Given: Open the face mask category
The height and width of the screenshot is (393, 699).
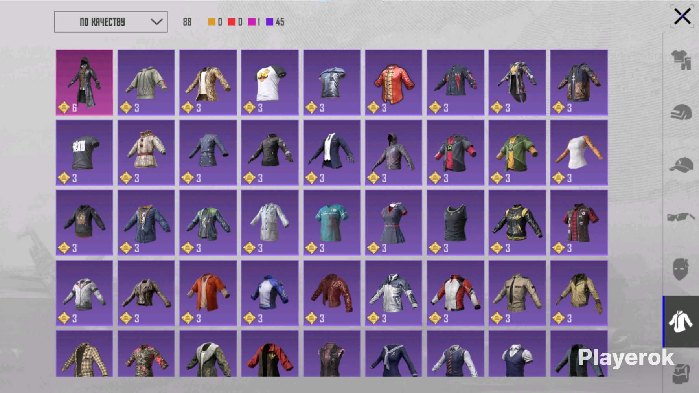Looking at the screenshot, I should [x=681, y=269].
